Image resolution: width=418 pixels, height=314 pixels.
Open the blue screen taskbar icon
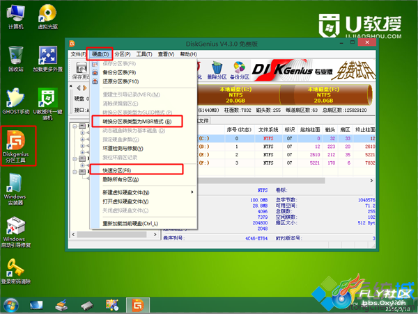point(36,305)
